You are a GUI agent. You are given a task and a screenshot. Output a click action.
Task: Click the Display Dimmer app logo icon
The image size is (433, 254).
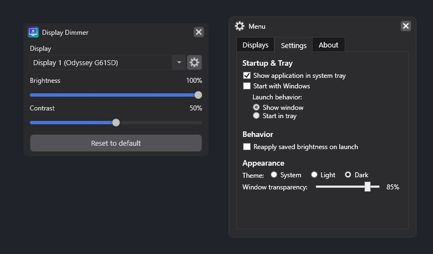tap(33, 32)
